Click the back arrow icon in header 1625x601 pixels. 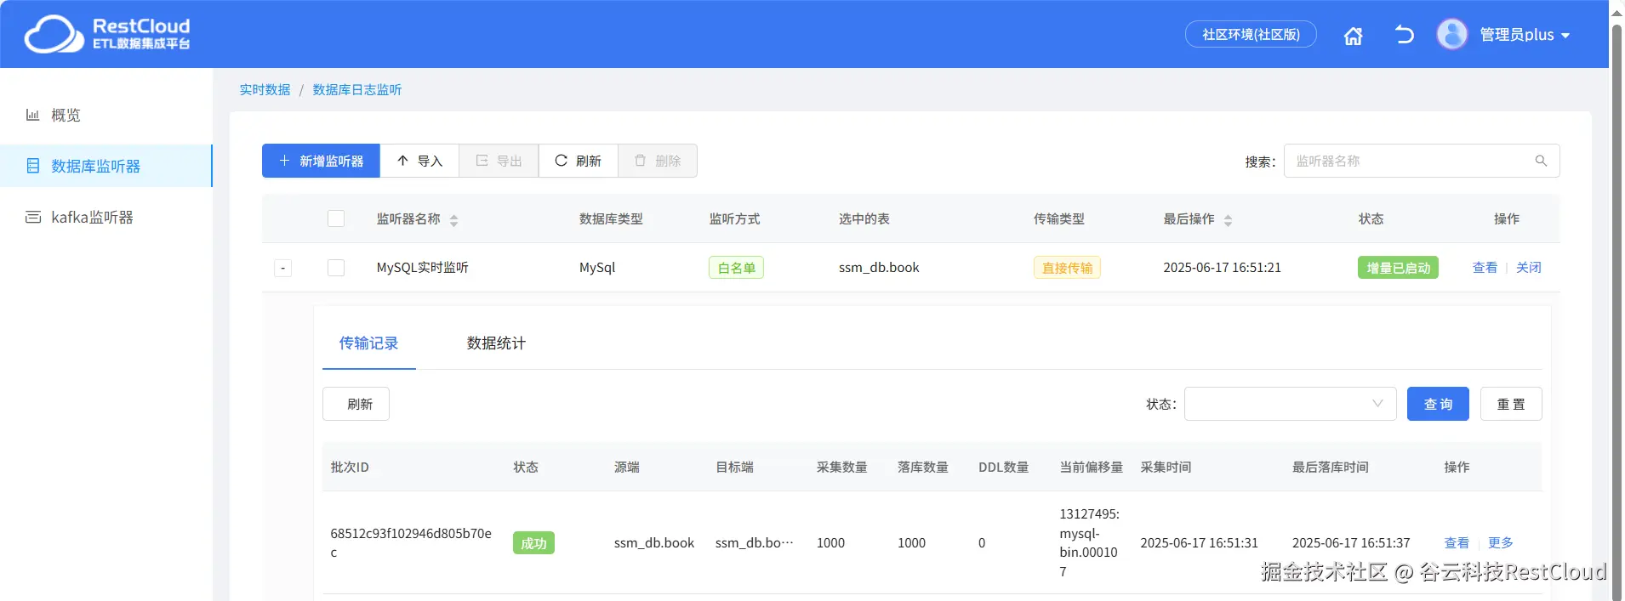point(1404,35)
